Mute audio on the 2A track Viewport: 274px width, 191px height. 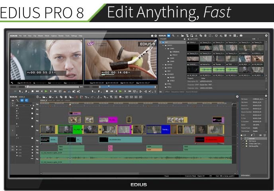tap(32, 150)
